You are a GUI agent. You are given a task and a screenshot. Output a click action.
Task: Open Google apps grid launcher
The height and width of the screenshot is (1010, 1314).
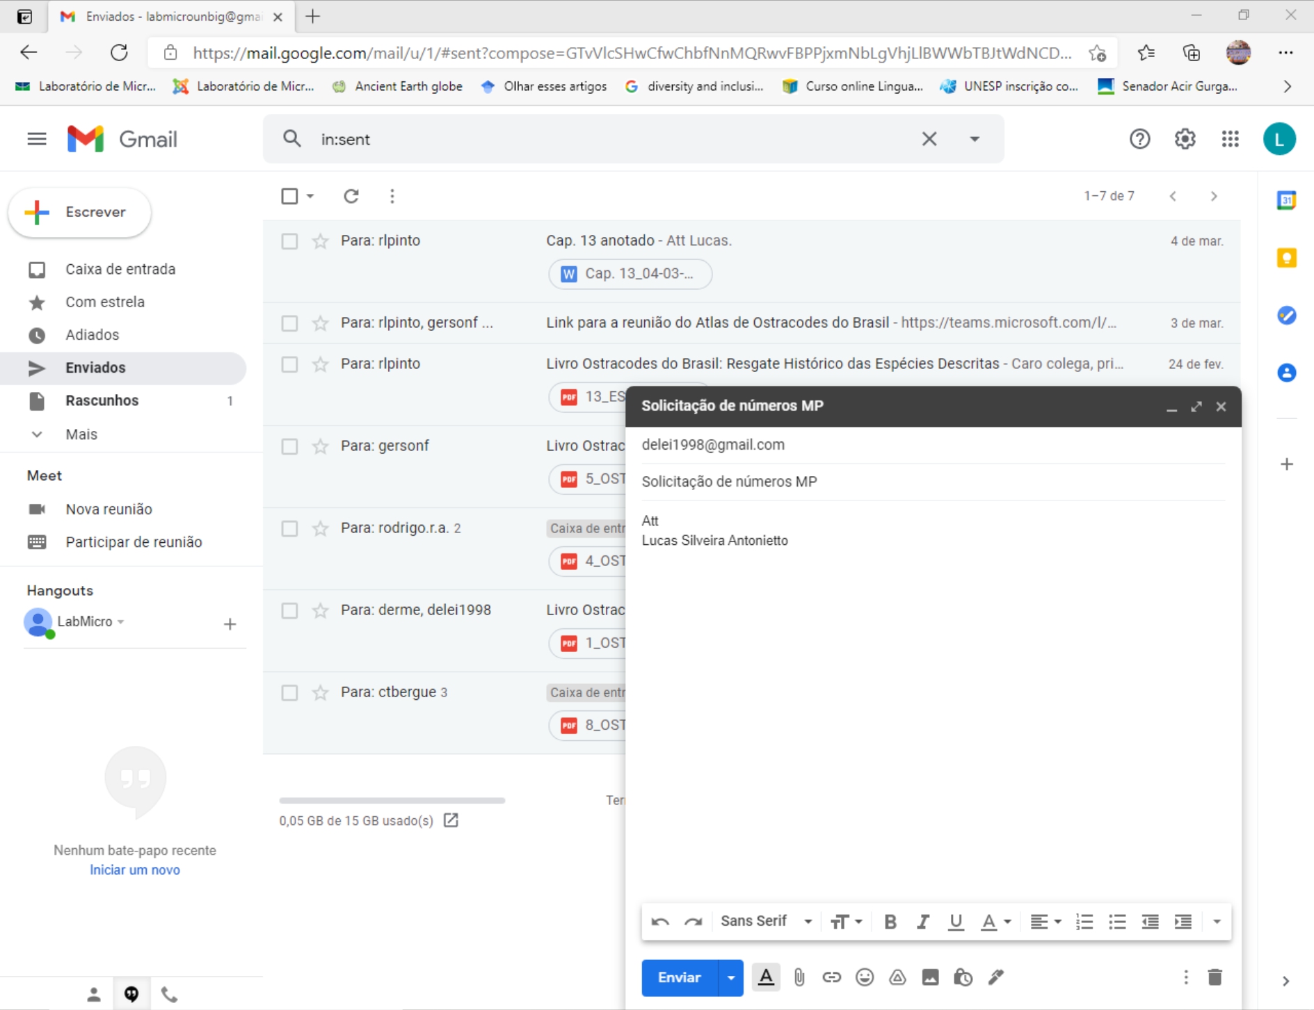coord(1230,139)
